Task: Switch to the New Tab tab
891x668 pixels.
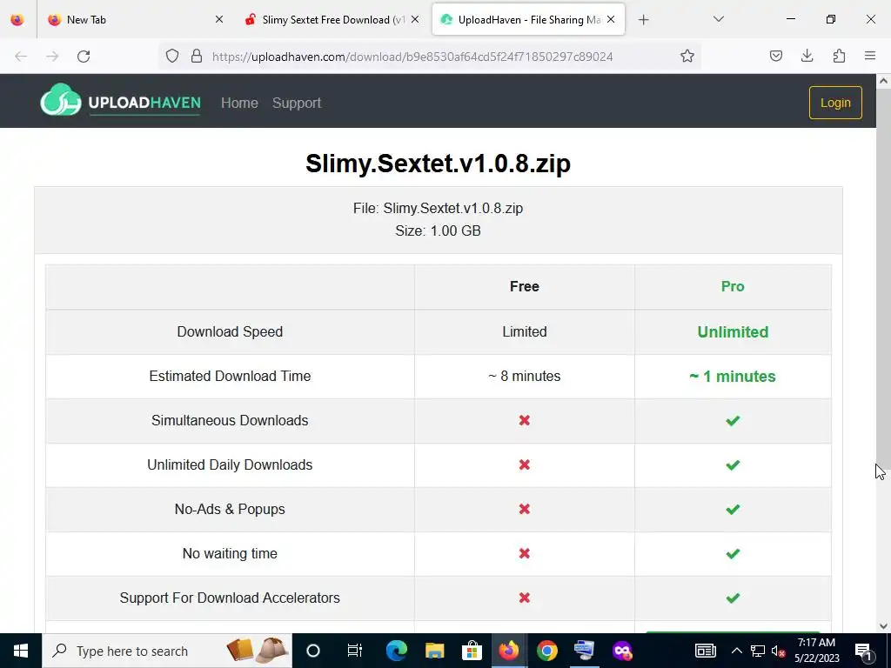Action: pos(135,20)
